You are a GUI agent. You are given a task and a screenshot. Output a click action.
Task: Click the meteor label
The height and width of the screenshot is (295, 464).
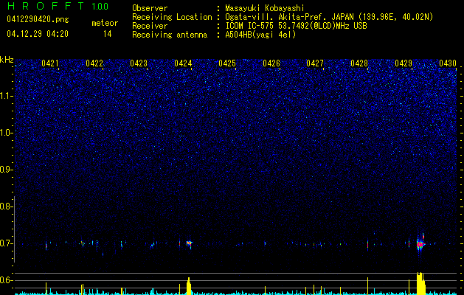(105, 23)
